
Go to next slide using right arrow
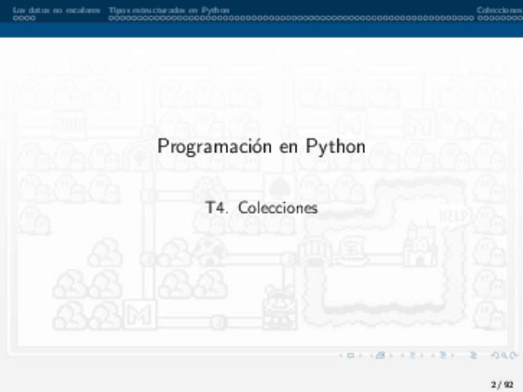[x=359, y=355]
